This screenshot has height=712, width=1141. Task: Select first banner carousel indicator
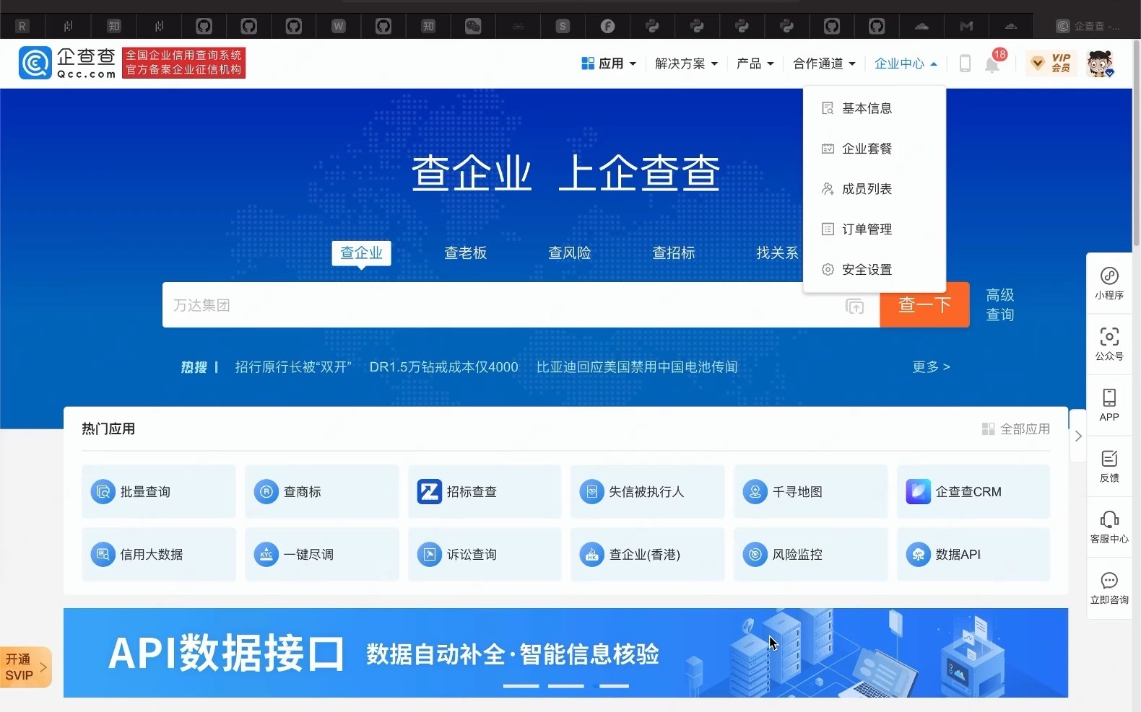tap(521, 686)
